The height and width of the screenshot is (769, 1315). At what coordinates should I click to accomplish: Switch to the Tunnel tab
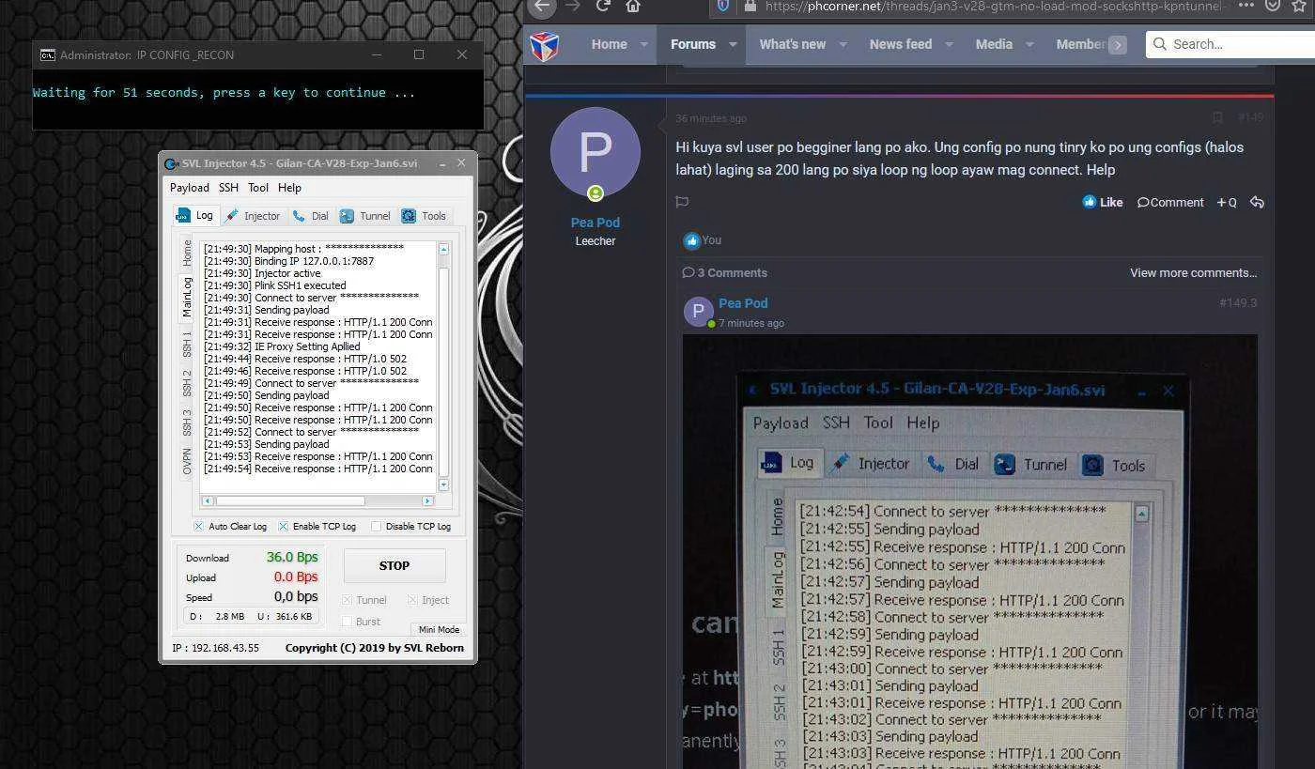coord(365,216)
